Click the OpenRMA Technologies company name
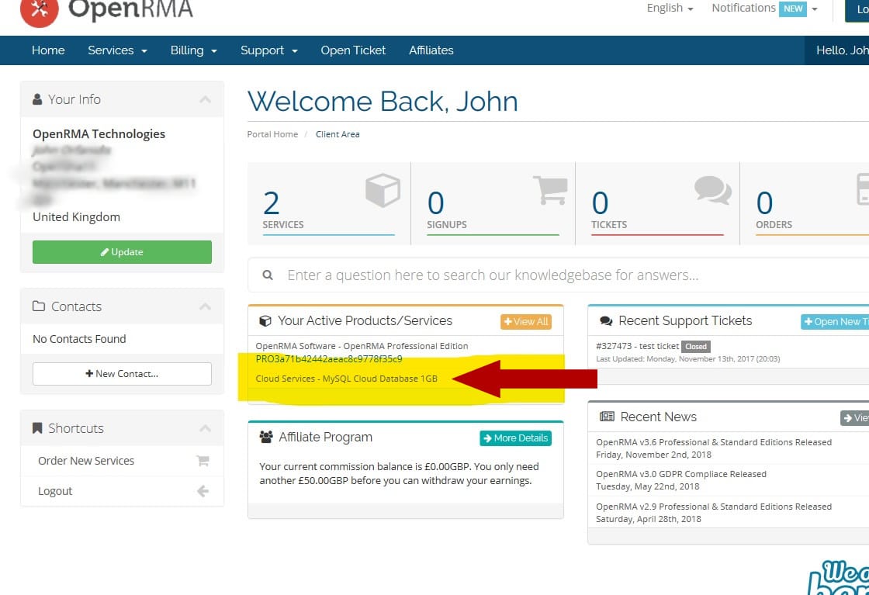This screenshot has width=869, height=595. (99, 134)
